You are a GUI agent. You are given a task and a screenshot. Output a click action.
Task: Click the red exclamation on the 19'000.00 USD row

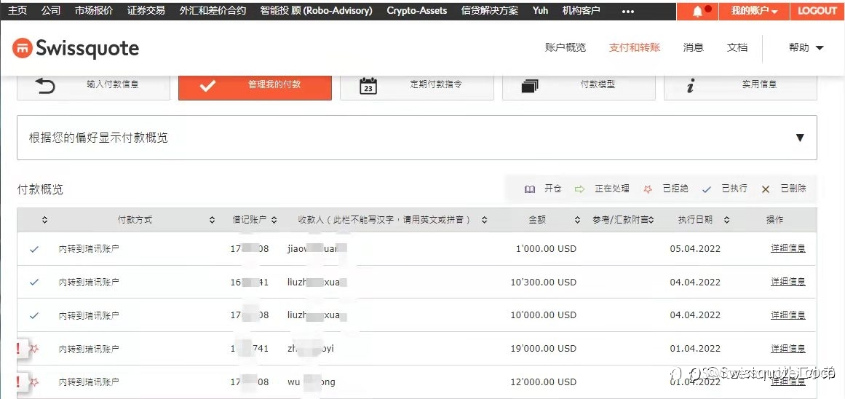click(18, 349)
